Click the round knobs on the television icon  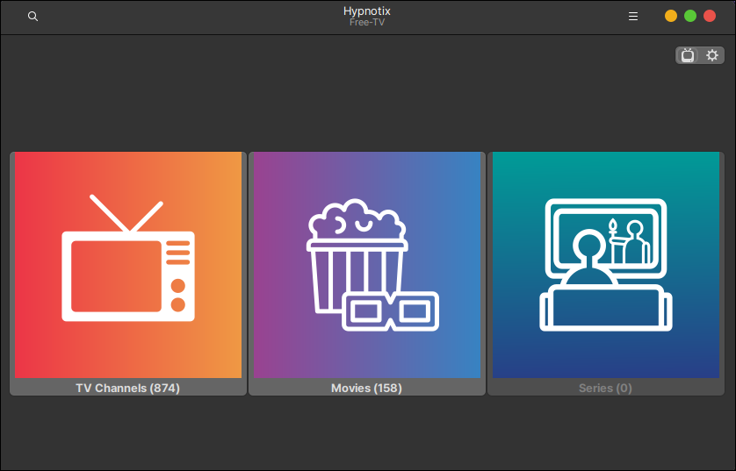(178, 295)
